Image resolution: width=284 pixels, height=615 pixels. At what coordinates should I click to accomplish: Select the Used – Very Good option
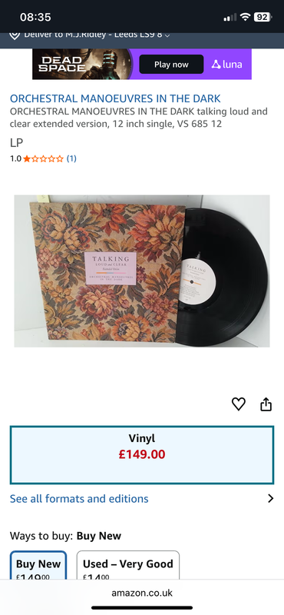[128, 565]
